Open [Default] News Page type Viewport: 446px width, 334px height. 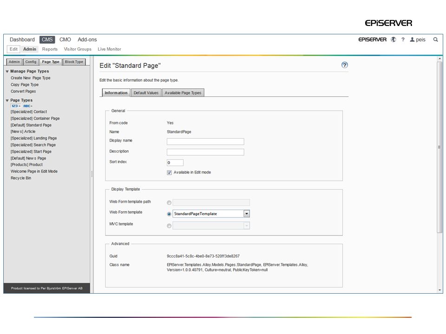click(28, 158)
